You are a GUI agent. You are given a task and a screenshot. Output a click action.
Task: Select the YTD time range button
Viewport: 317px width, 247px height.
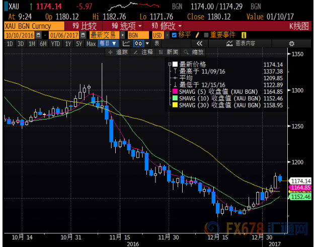point(56,44)
